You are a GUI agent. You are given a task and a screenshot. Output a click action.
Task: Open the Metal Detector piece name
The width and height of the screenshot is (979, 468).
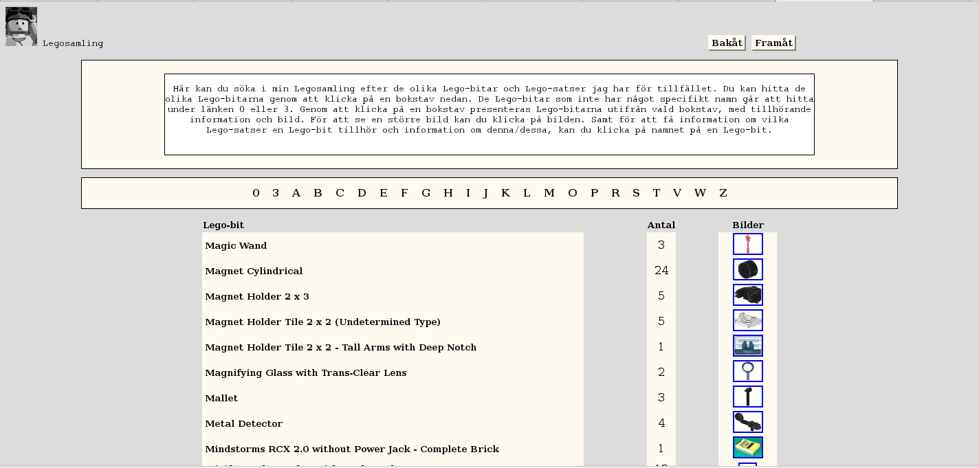pos(243,423)
